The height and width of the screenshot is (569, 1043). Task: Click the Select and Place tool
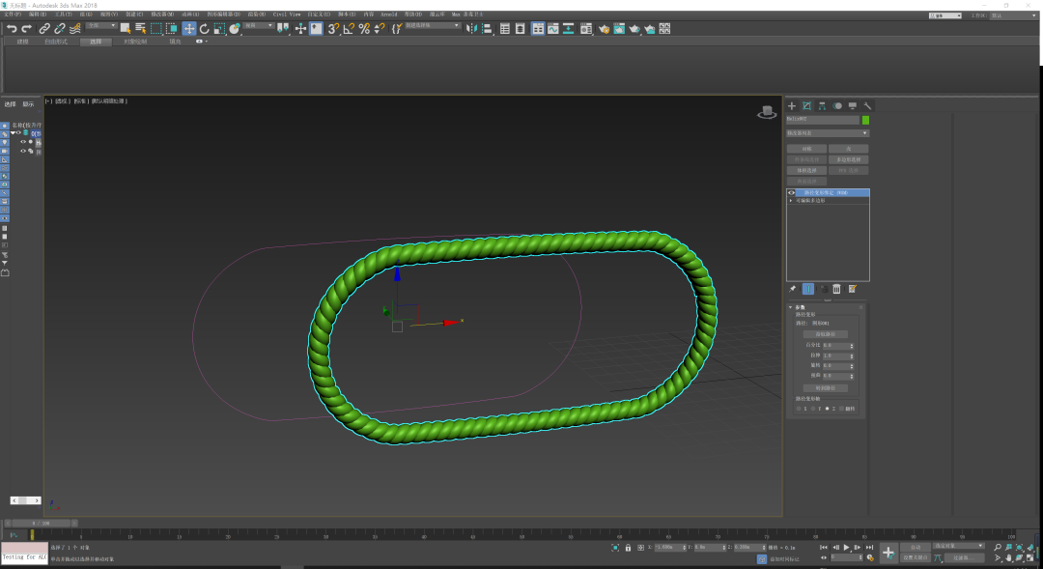click(x=235, y=29)
